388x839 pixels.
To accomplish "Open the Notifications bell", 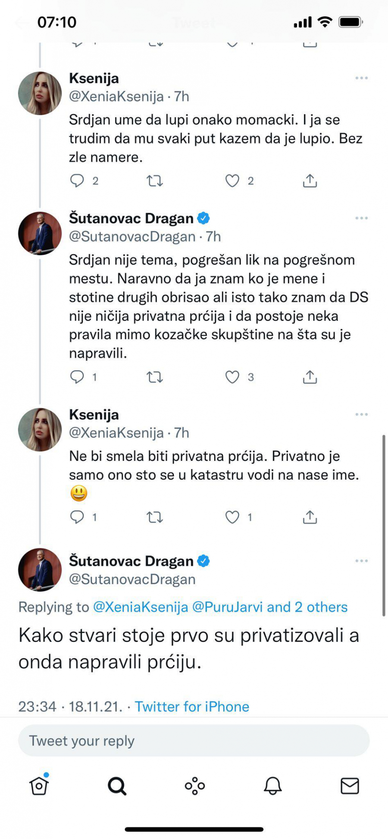I will [x=272, y=786].
